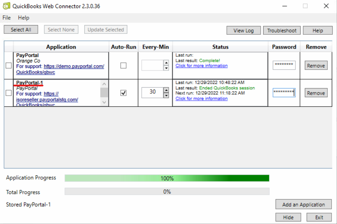Click the Select All button
The image size is (337, 224).
coord(21,30)
